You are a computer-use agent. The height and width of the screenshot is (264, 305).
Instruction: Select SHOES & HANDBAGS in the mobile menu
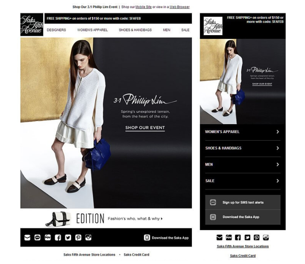pos(223,148)
